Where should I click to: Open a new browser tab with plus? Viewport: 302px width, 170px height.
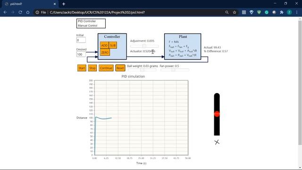click(x=64, y=4)
